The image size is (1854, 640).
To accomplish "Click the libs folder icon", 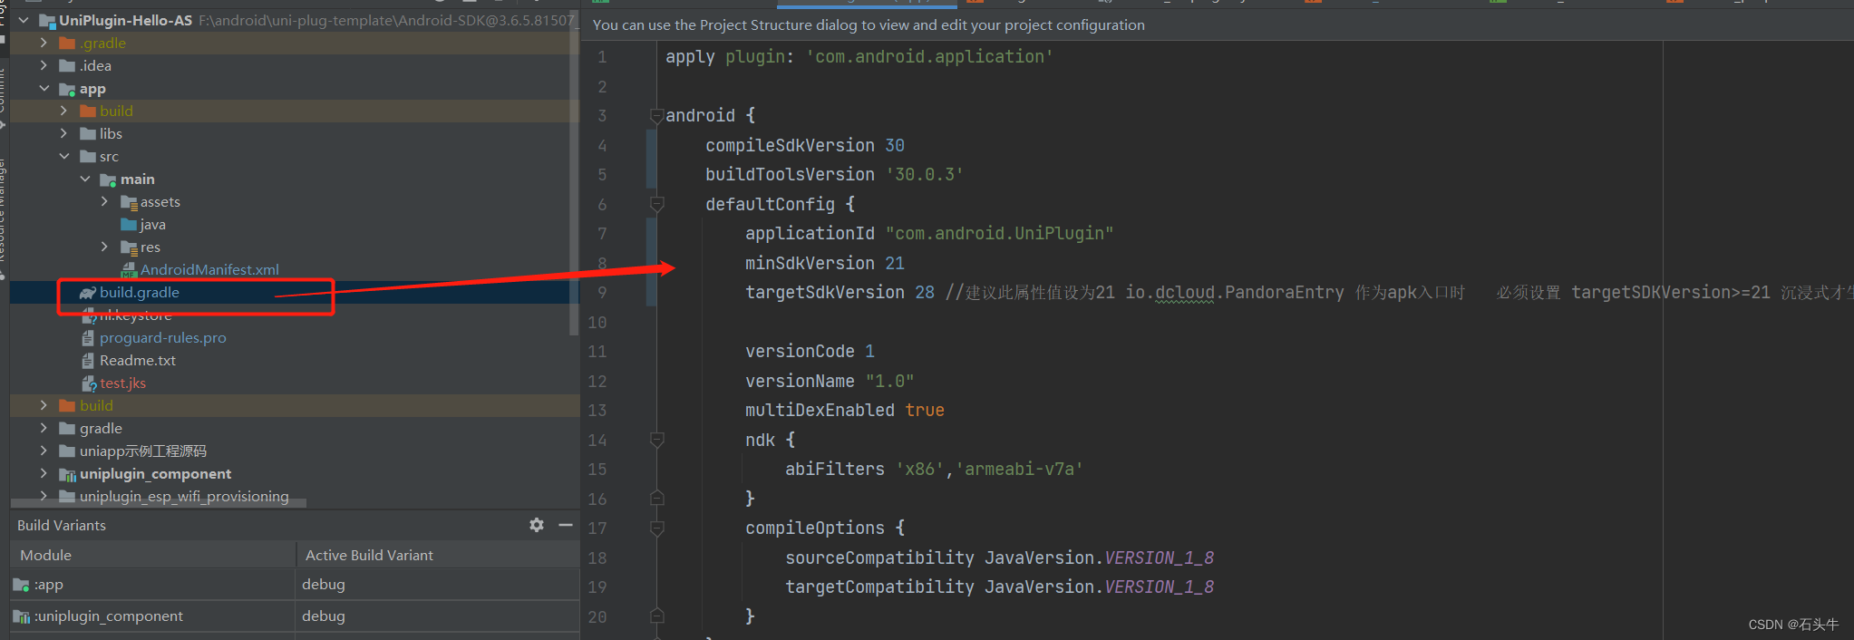I will (x=88, y=133).
